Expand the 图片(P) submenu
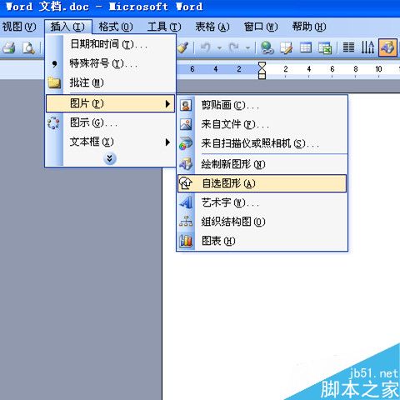The width and height of the screenshot is (400, 400). [x=111, y=103]
